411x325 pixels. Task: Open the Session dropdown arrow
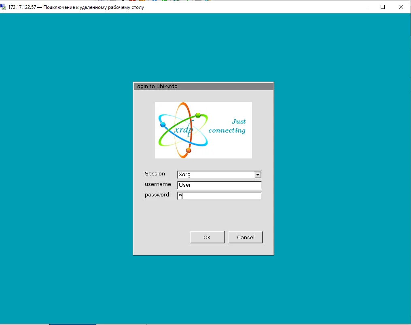point(258,175)
